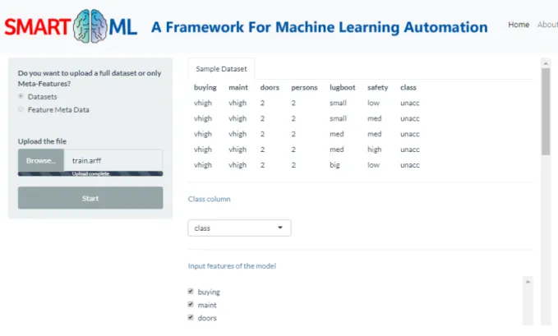Click the safety column header
This screenshot has width=558, height=336.
(377, 88)
